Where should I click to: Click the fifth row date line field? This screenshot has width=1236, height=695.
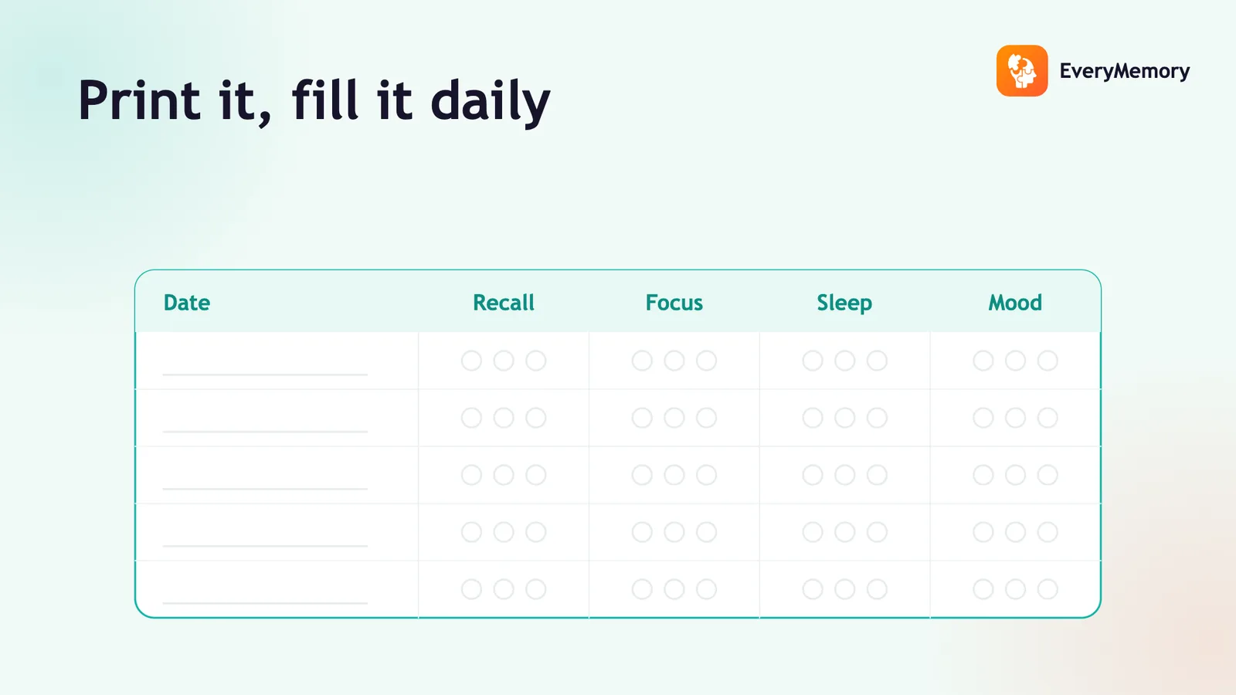265,602
